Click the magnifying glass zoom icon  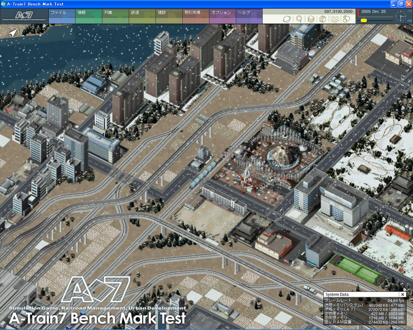[299, 19]
